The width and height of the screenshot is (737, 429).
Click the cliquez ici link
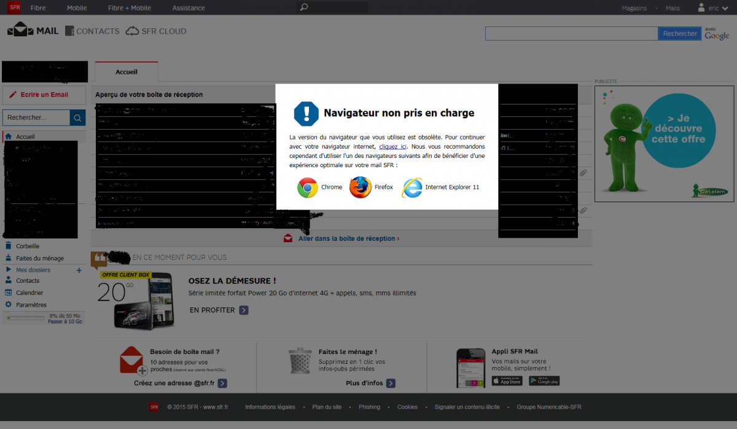pos(393,147)
